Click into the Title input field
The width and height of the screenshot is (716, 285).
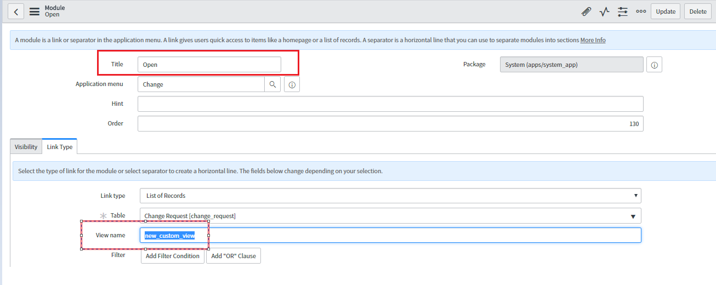click(209, 65)
